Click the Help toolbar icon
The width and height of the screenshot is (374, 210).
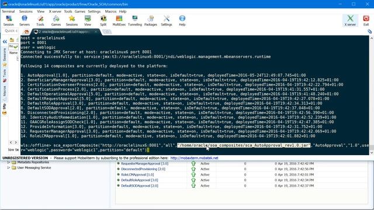(182, 20)
